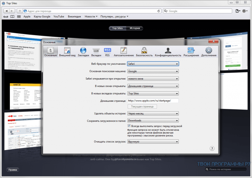Open В новых окнах открывать dropdown

pyautogui.click(x=153, y=86)
